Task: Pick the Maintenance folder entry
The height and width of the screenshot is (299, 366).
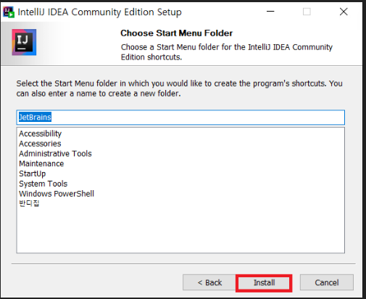Action: [x=41, y=164]
